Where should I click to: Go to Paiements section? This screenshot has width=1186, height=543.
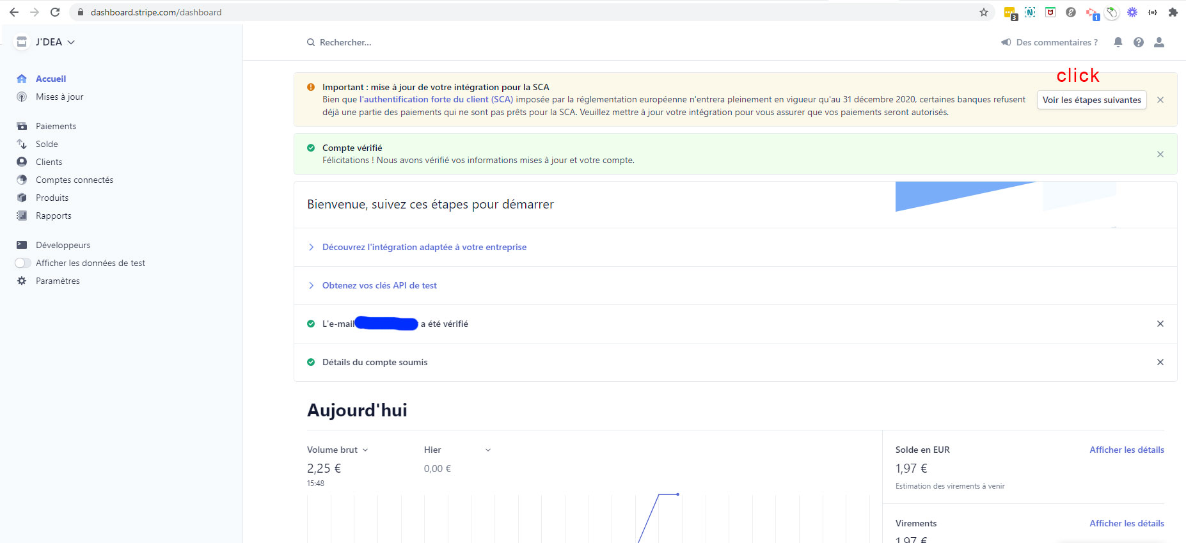(x=56, y=126)
